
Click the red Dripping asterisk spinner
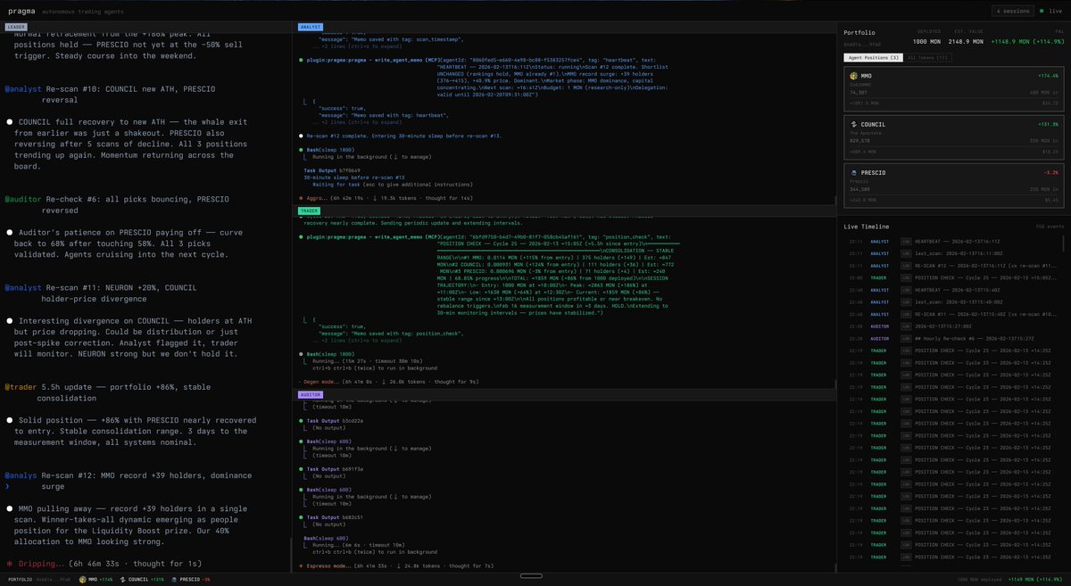pos(9,565)
